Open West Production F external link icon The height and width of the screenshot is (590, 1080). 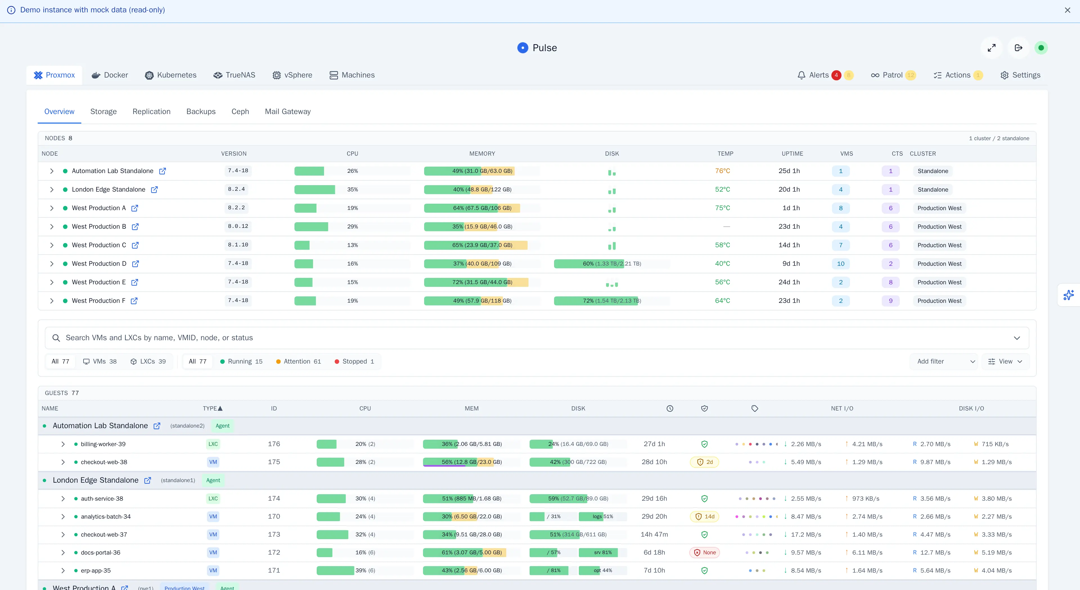pos(134,301)
